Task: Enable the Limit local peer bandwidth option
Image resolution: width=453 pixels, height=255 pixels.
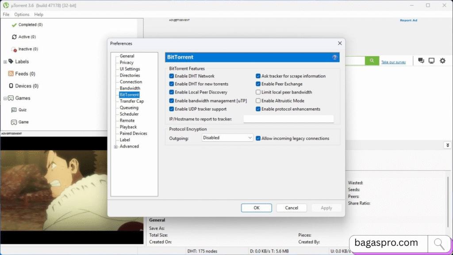Action: 258,92
